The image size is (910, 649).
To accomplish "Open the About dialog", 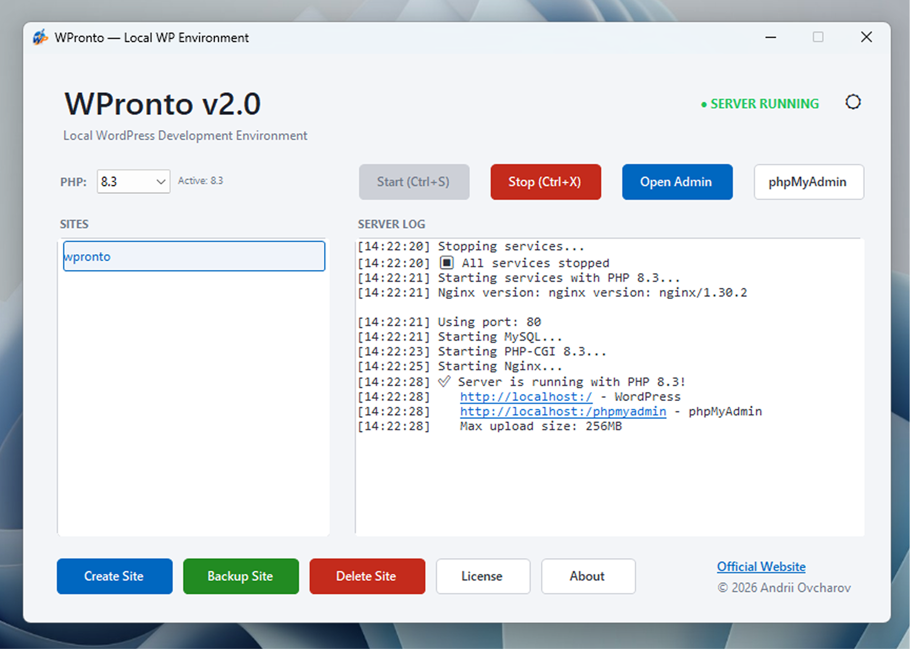I will (x=588, y=576).
